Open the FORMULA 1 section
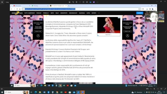The width and height of the screenshot is (167, 94). (46, 13)
